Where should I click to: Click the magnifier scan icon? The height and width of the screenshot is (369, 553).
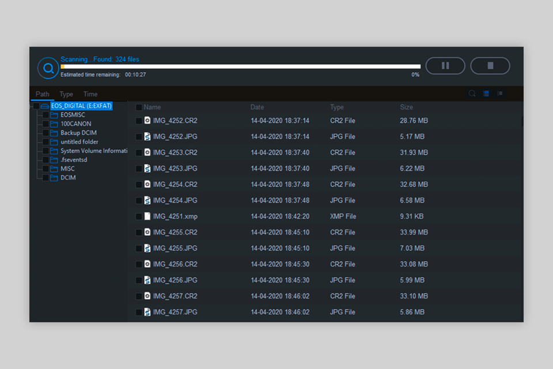tap(48, 68)
